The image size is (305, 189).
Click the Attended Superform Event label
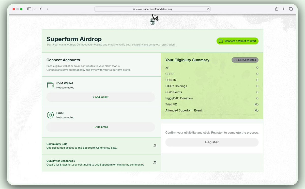pyautogui.click(x=184, y=111)
